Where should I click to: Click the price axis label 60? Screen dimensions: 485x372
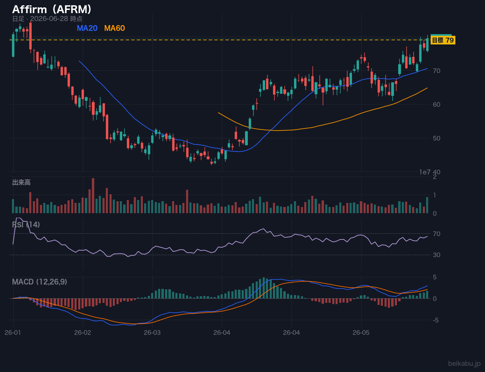436,105
